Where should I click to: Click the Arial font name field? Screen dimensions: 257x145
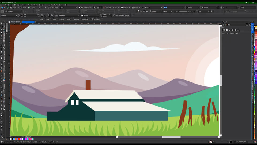tap(174, 8)
